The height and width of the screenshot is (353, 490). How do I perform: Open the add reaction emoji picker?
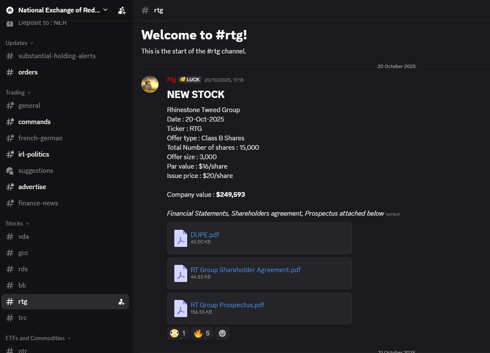coord(222,333)
